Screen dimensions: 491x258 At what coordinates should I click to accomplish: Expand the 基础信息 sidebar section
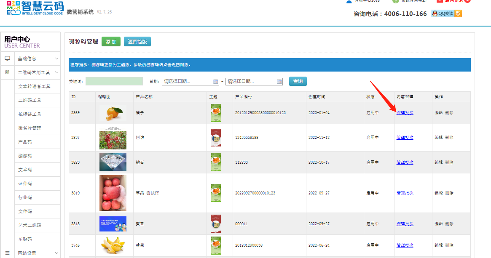[x=56, y=59]
